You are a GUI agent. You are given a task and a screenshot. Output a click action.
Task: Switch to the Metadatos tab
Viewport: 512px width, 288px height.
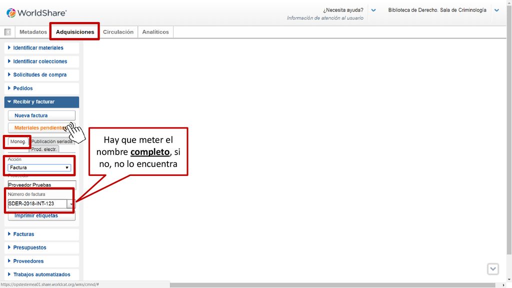pos(33,32)
